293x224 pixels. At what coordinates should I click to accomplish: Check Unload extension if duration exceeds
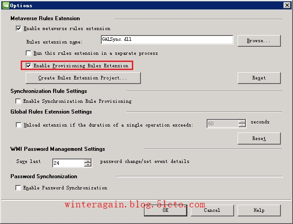point(18,125)
